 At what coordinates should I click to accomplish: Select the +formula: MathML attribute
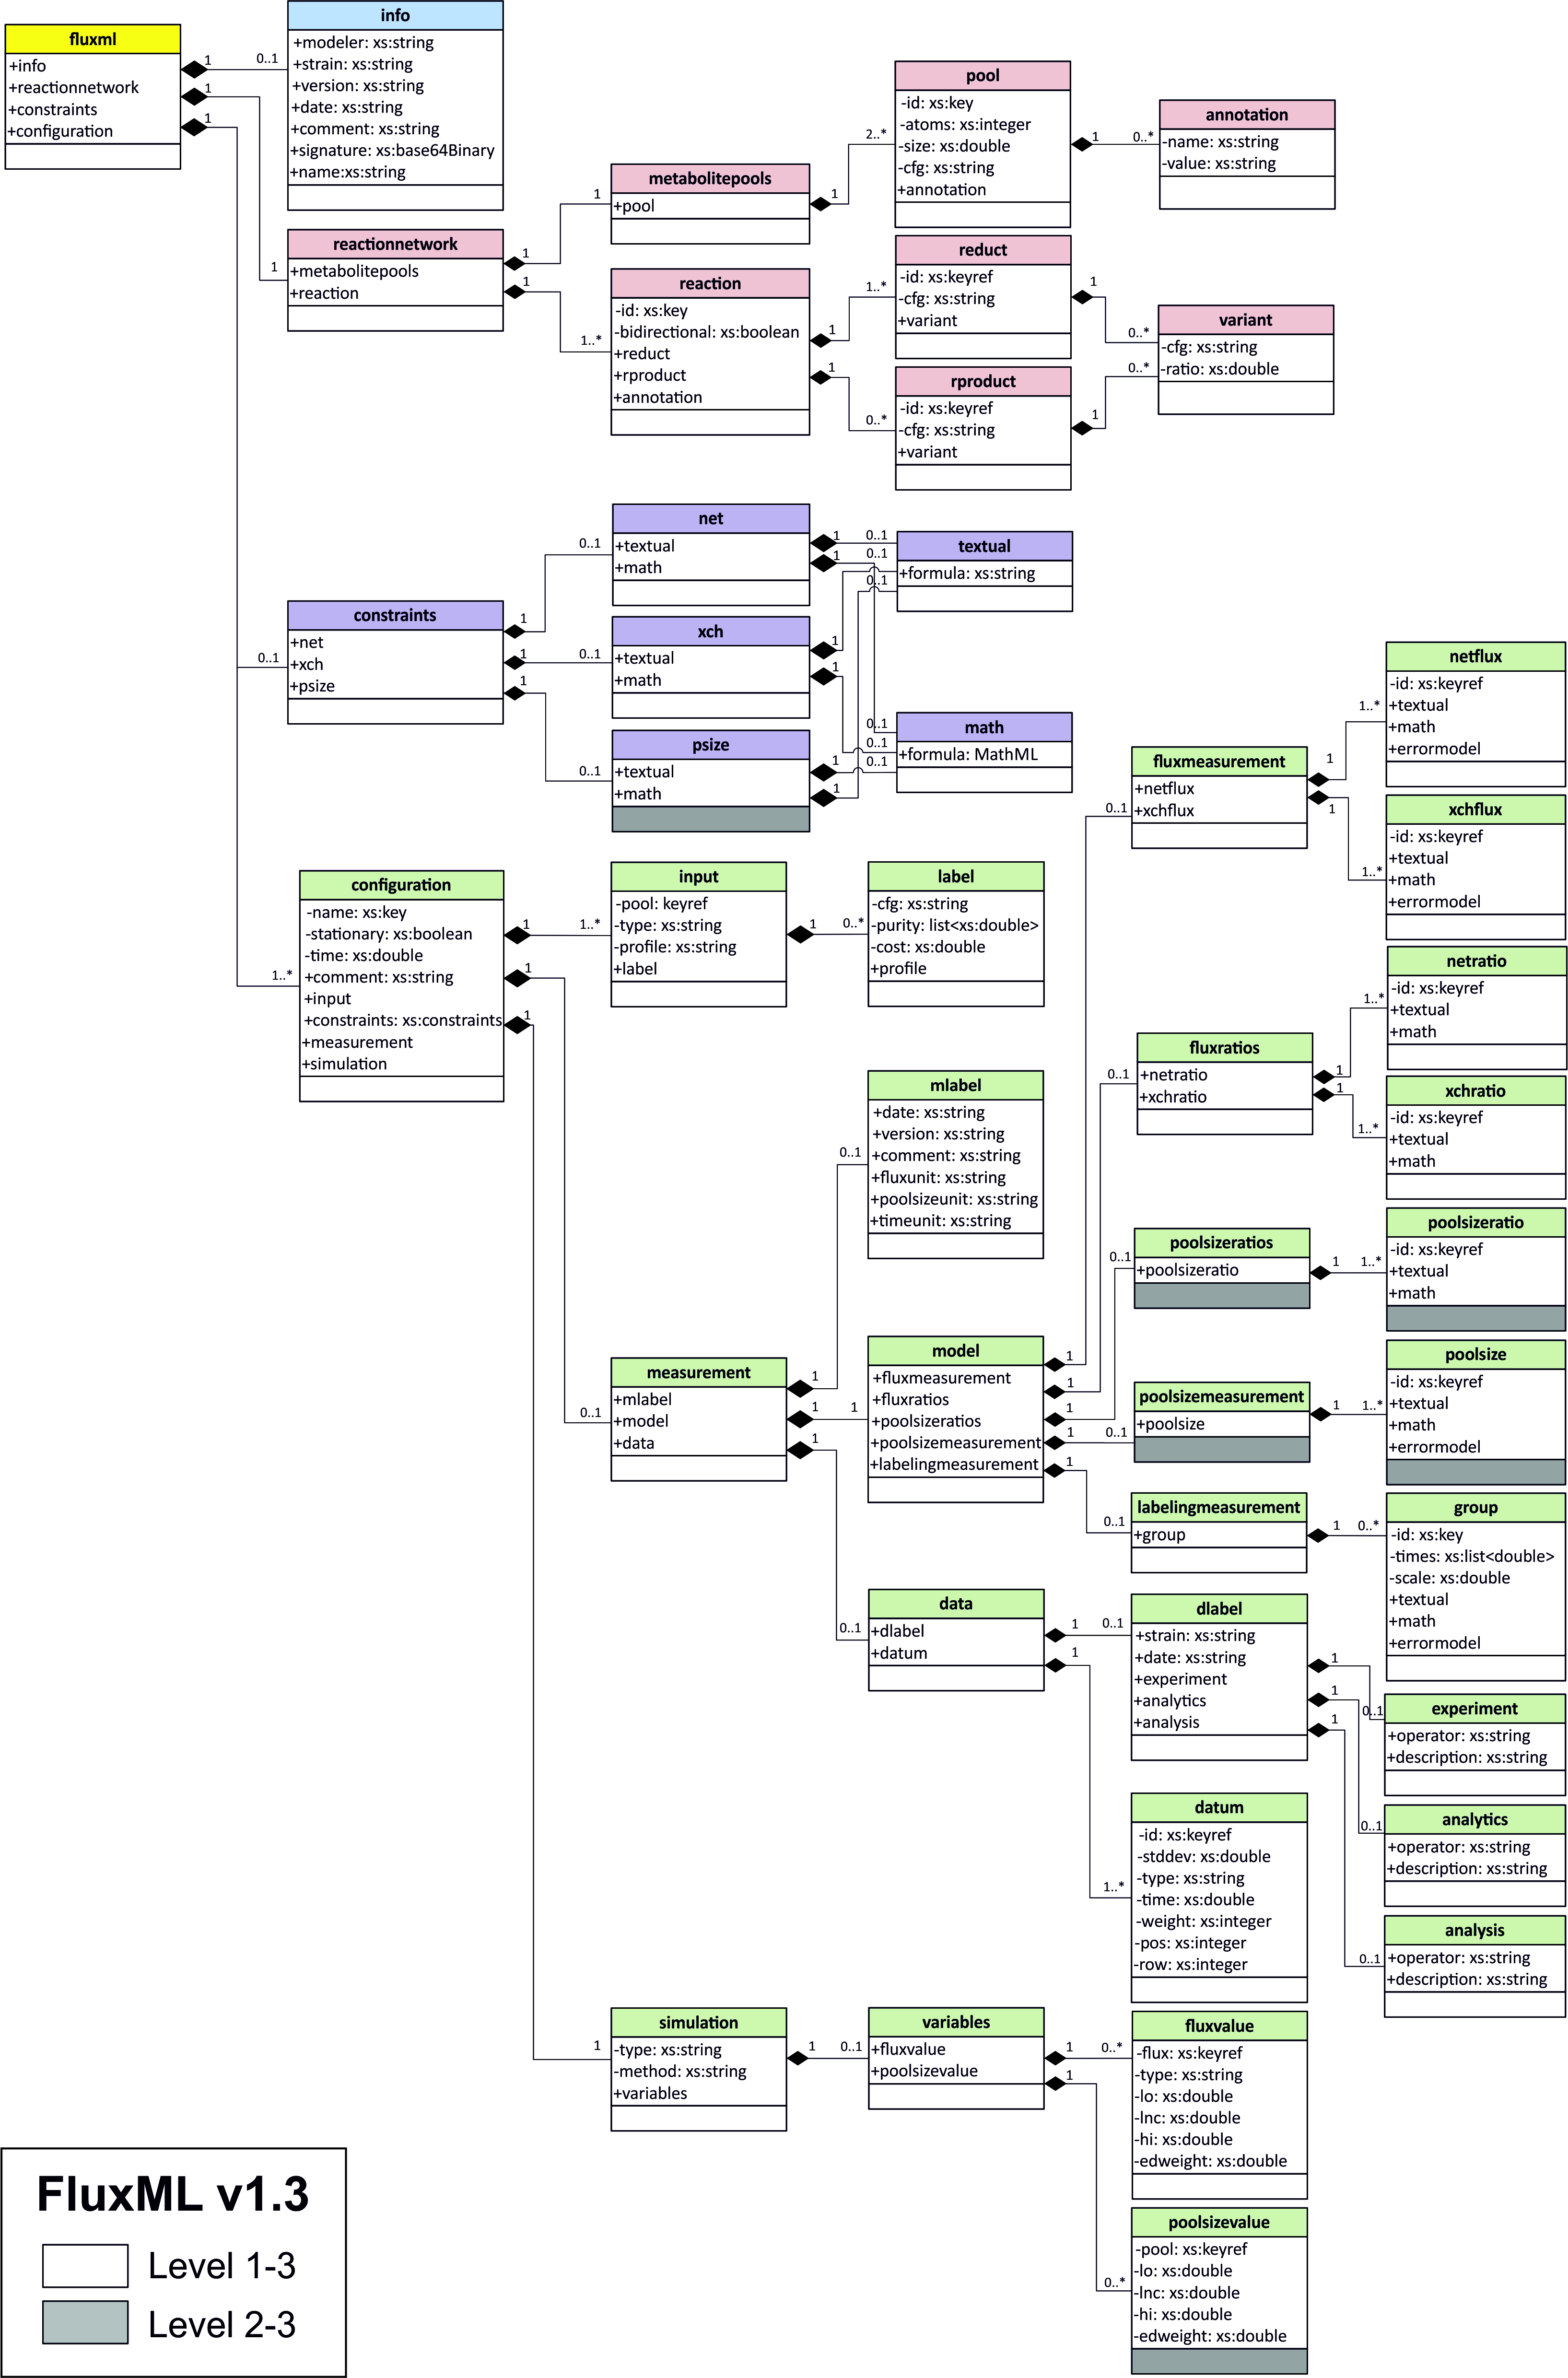pyautogui.click(x=968, y=754)
